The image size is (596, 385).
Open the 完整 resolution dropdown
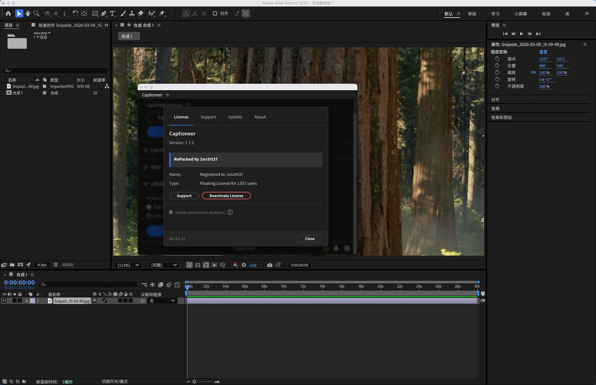[x=164, y=265]
